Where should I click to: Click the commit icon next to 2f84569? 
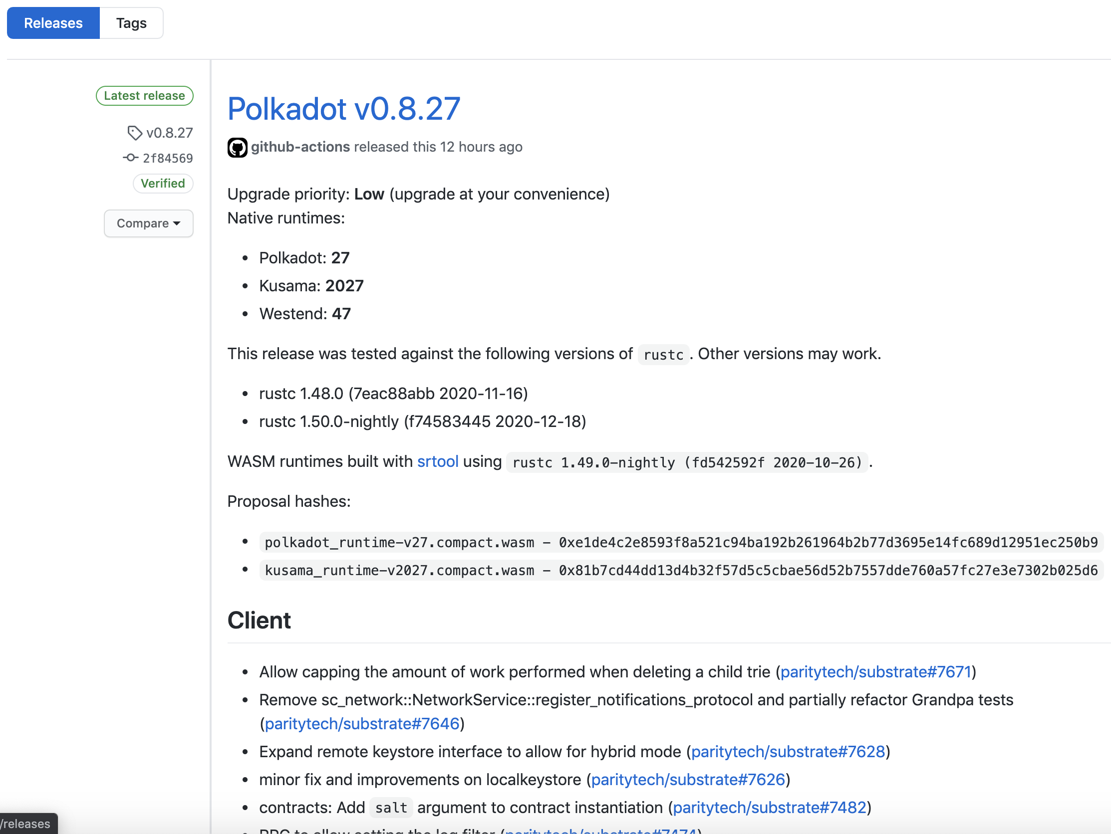tap(130, 158)
